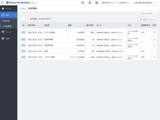Select 設定 in the sidebar
Screen dimensions: 160x120
(x=8, y=38)
